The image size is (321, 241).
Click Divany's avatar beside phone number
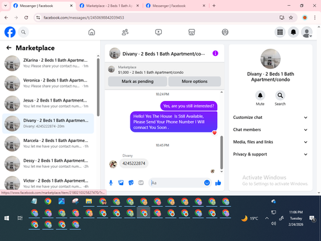click(x=113, y=164)
